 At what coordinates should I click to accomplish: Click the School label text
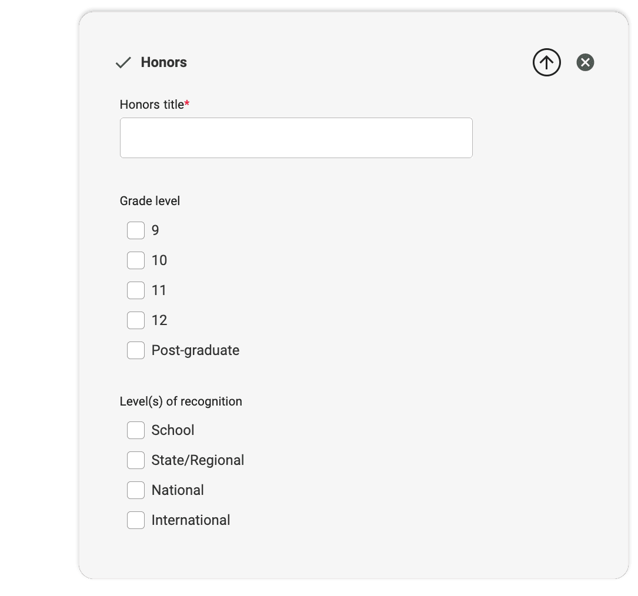click(173, 430)
